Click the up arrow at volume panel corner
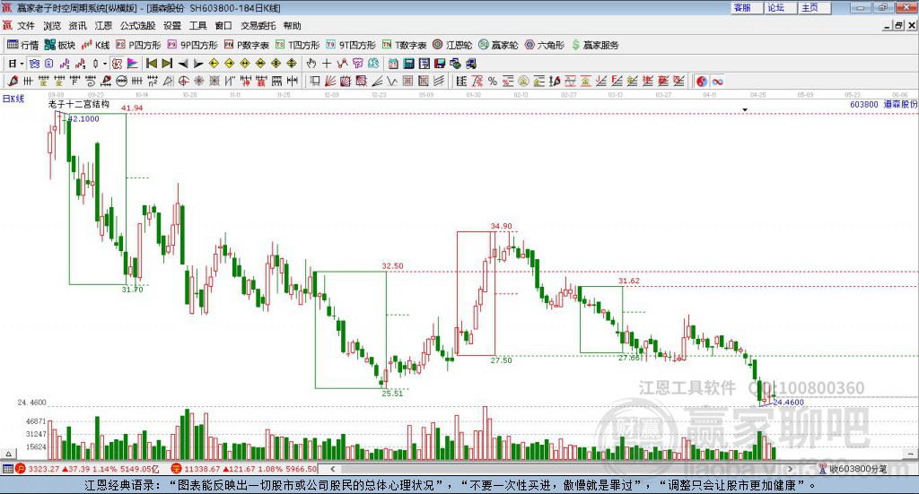Image resolution: width=919 pixels, height=494 pixels. pos(8,454)
